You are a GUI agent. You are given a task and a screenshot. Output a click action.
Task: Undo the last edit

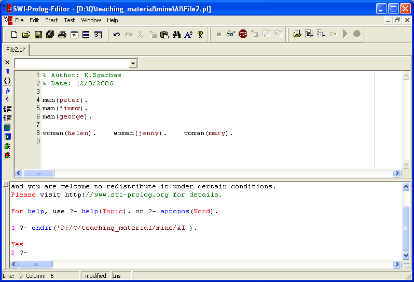pos(116,35)
